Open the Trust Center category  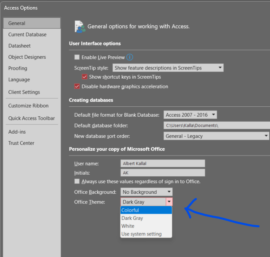click(32, 143)
